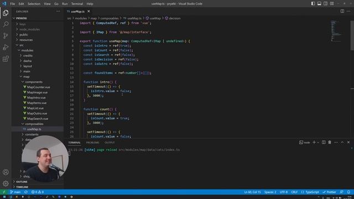Click Ln 60, Col 15 position indicator
The height and width of the screenshot is (199, 354).
pyautogui.click(x=252, y=192)
